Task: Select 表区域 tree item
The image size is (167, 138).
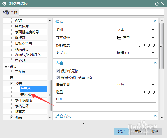Action: (26, 95)
